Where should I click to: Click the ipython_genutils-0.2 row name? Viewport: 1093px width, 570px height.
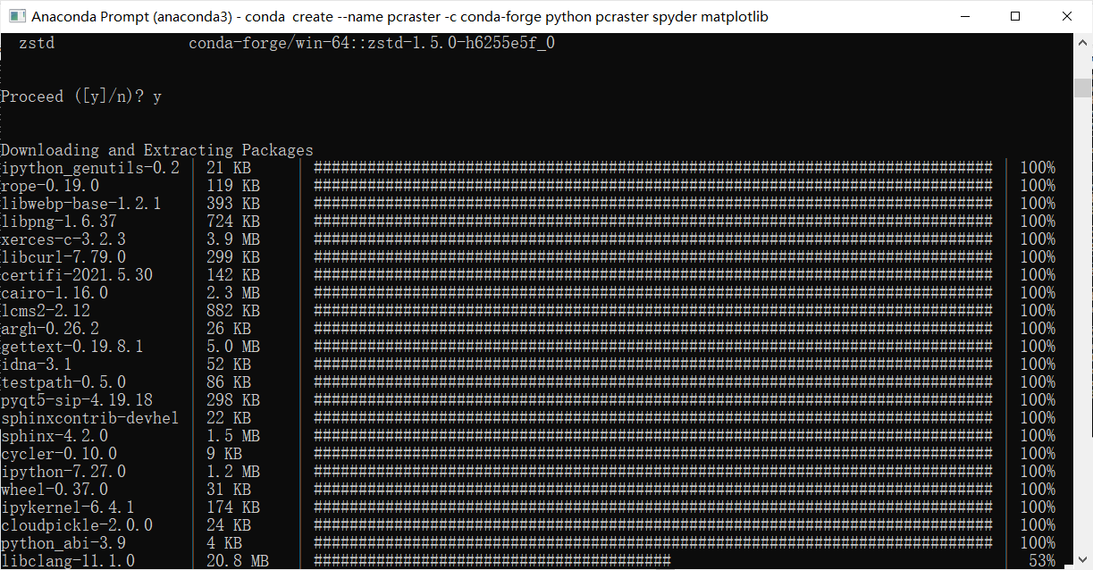click(90, 168)
